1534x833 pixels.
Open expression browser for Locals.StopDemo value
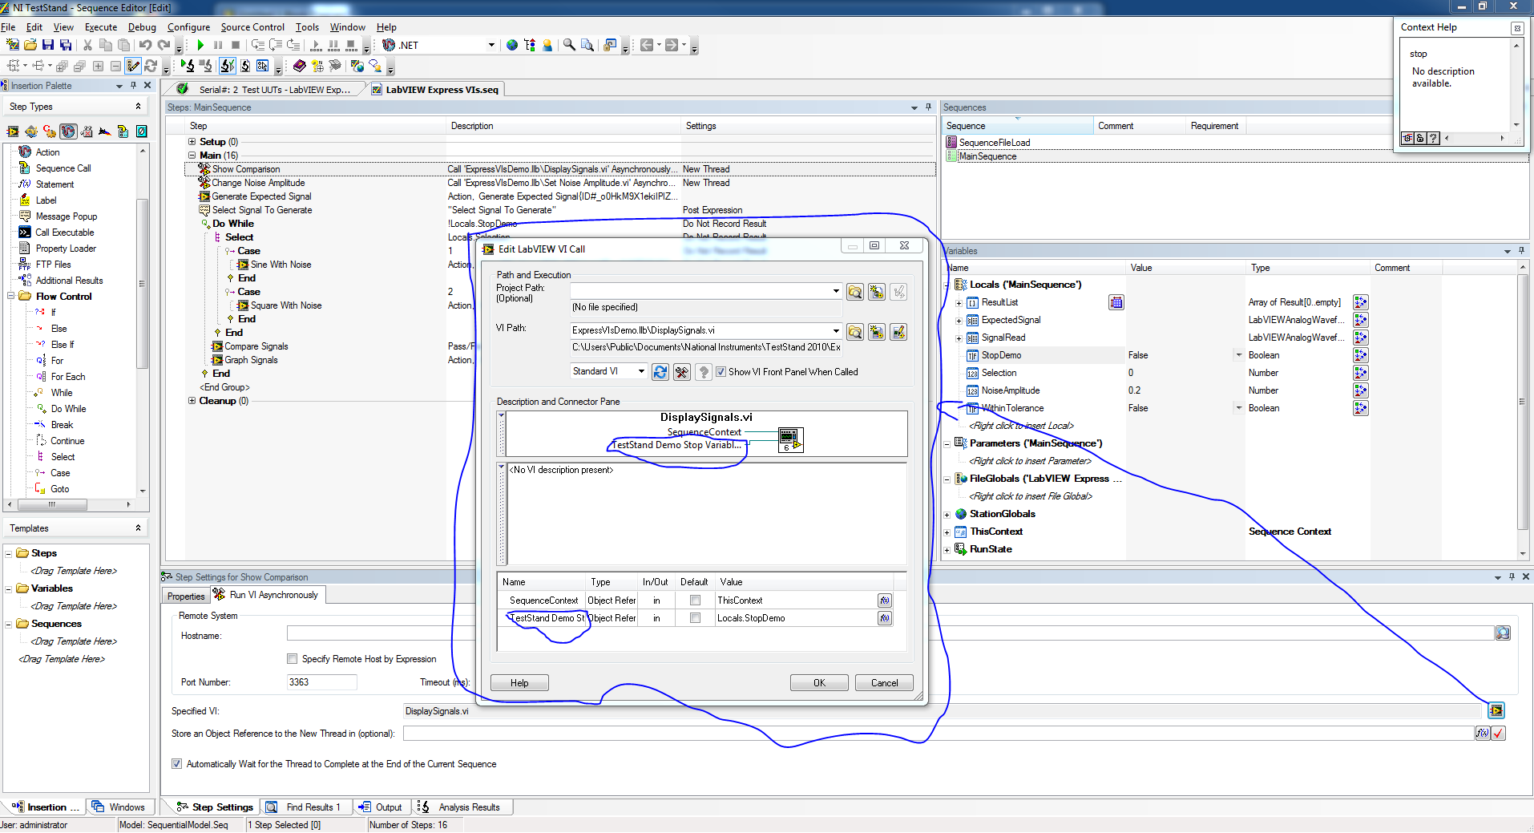click(x=884, y=618)
